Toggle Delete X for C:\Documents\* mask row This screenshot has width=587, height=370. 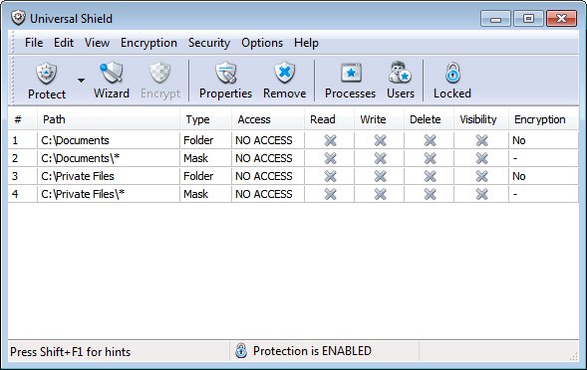430,158
